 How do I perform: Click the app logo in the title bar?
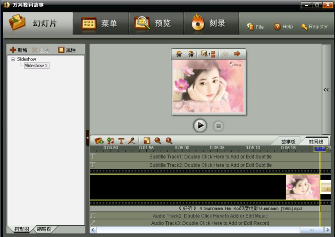(7, 5)
